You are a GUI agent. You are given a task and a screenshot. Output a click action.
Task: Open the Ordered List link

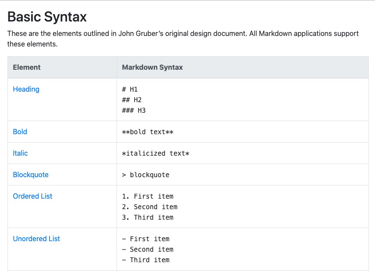coord(32,196)
